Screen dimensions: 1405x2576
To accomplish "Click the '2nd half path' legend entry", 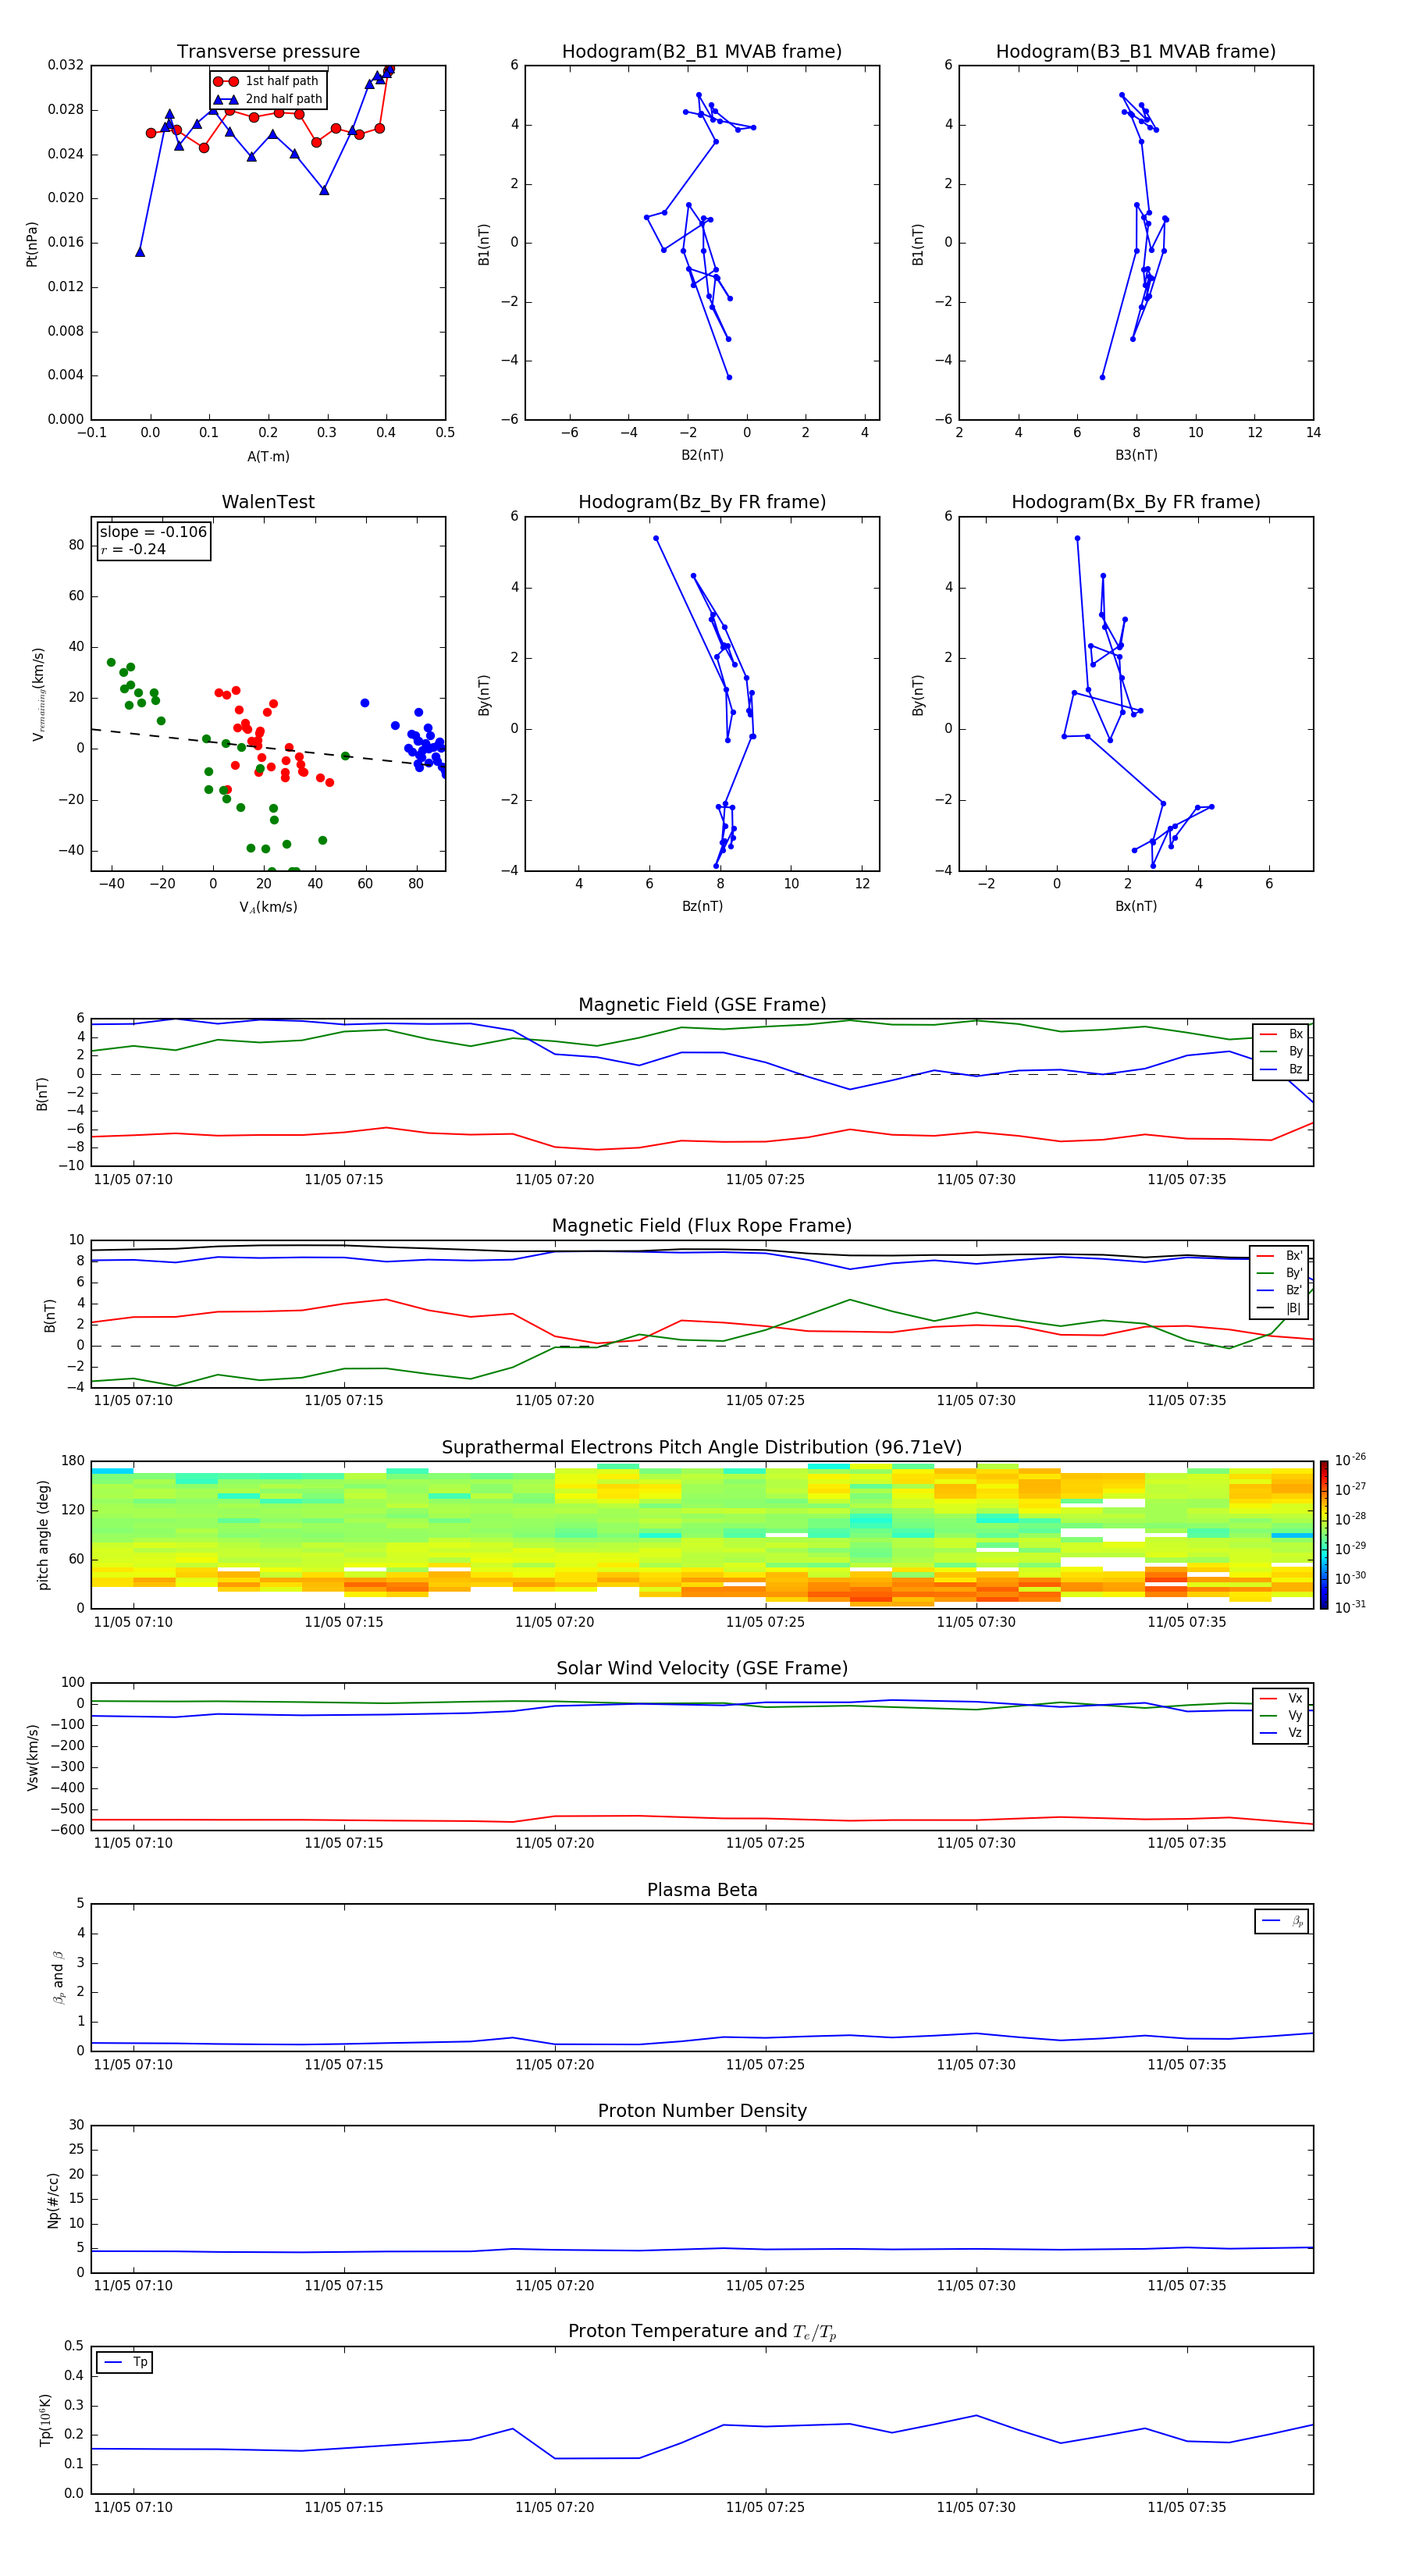I will tap(268, 99).
